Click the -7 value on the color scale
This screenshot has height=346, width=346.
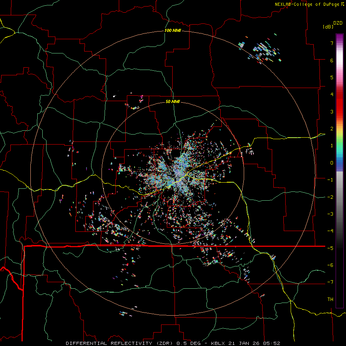pyautogui.click(x=330, y=282)
